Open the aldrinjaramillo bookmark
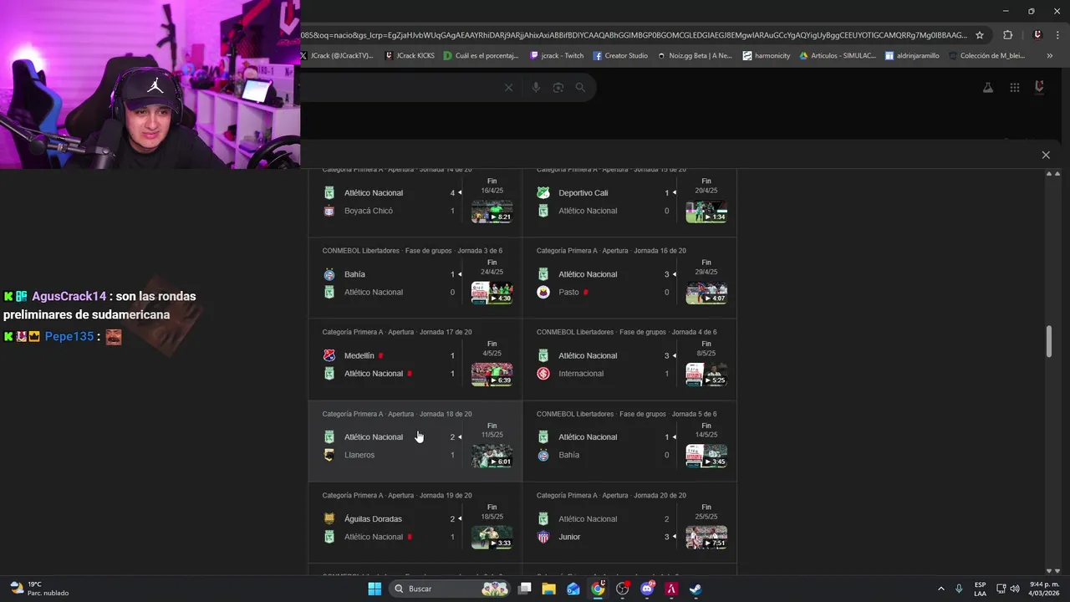 tap(913, 56)
